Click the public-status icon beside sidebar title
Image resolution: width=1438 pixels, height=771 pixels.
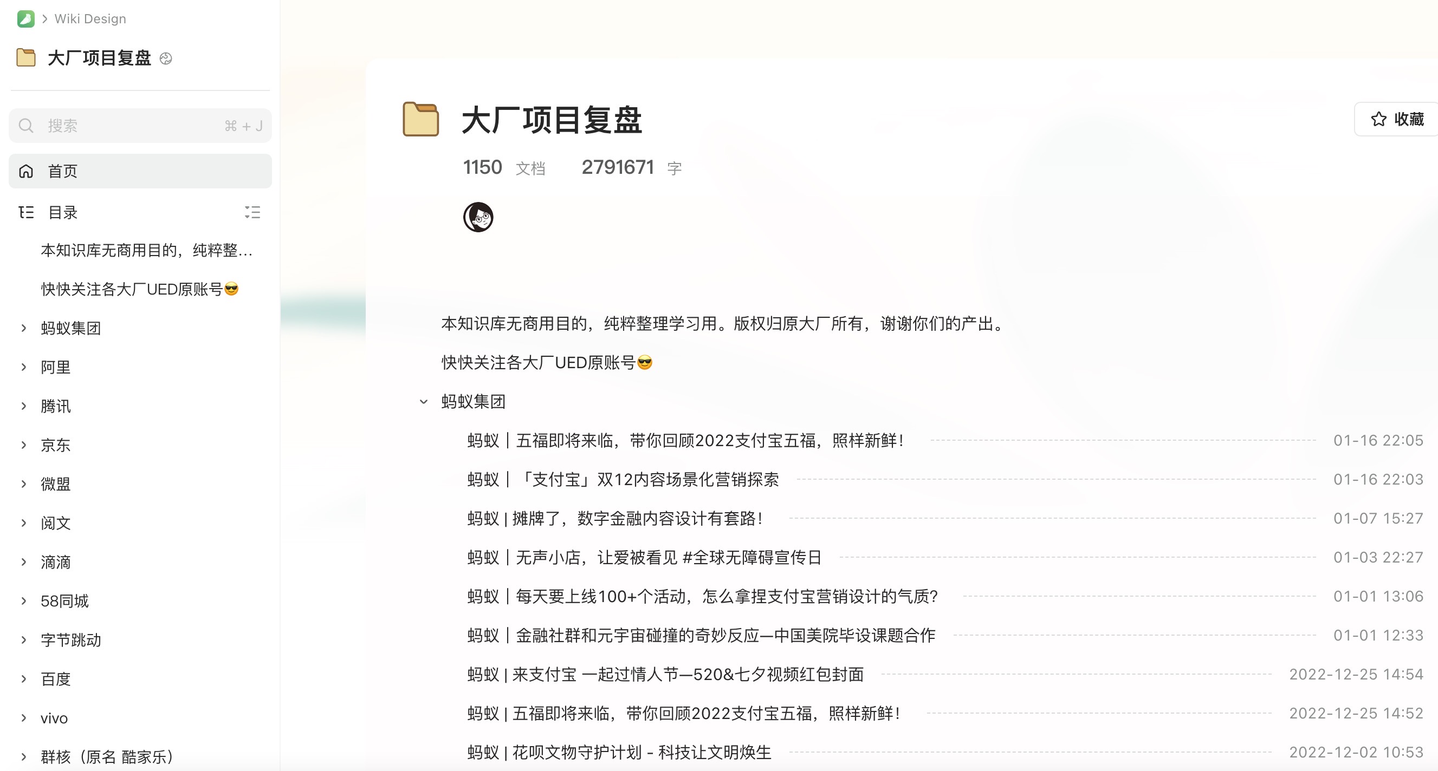pyautogui.click(x=166, y=58)
